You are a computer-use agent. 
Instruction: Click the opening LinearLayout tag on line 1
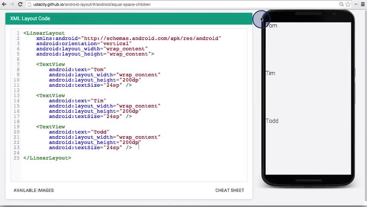[44, 33]
